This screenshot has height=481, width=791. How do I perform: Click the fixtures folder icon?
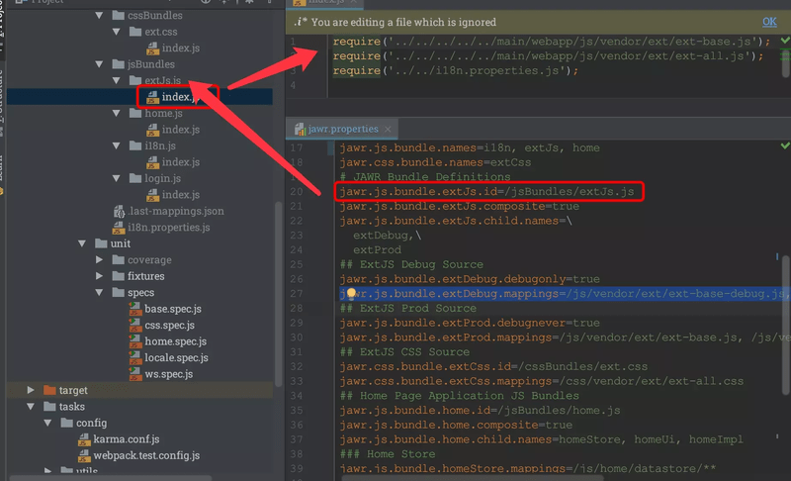[x=117, y=276]
